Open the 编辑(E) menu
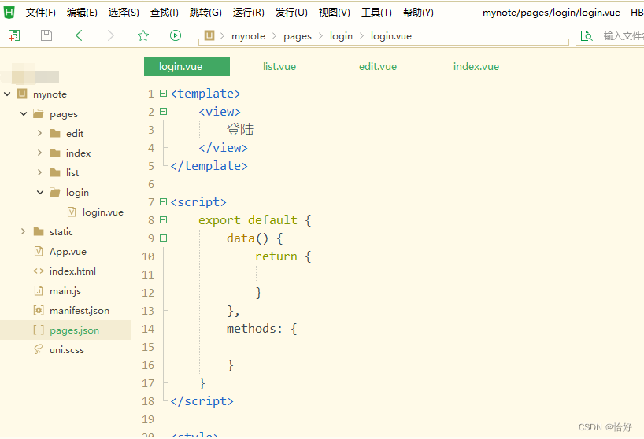644x439 pixels. click(x=82, y=13)
